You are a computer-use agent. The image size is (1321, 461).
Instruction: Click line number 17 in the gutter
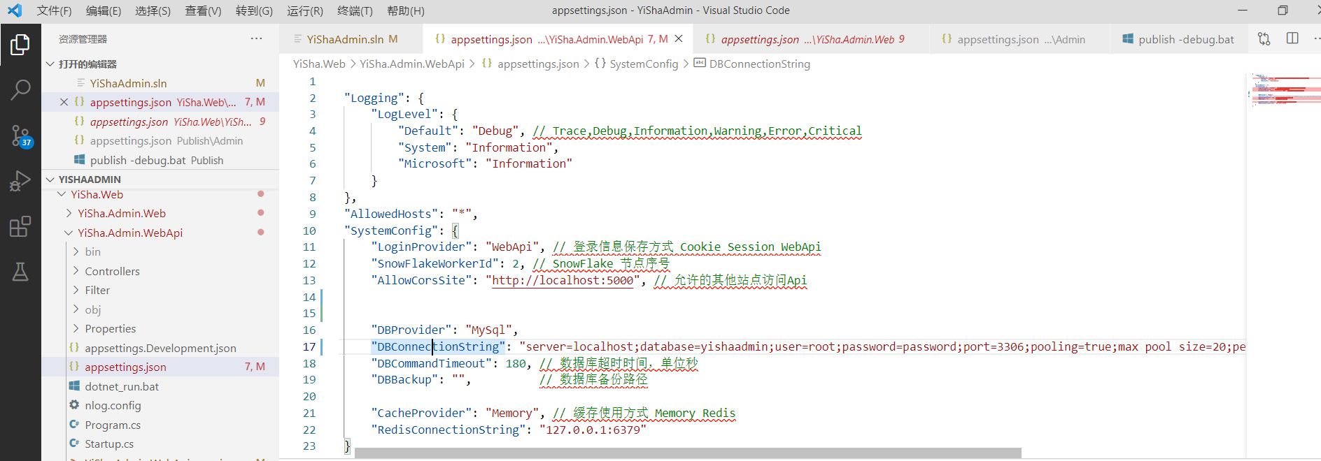click(309, 346)
